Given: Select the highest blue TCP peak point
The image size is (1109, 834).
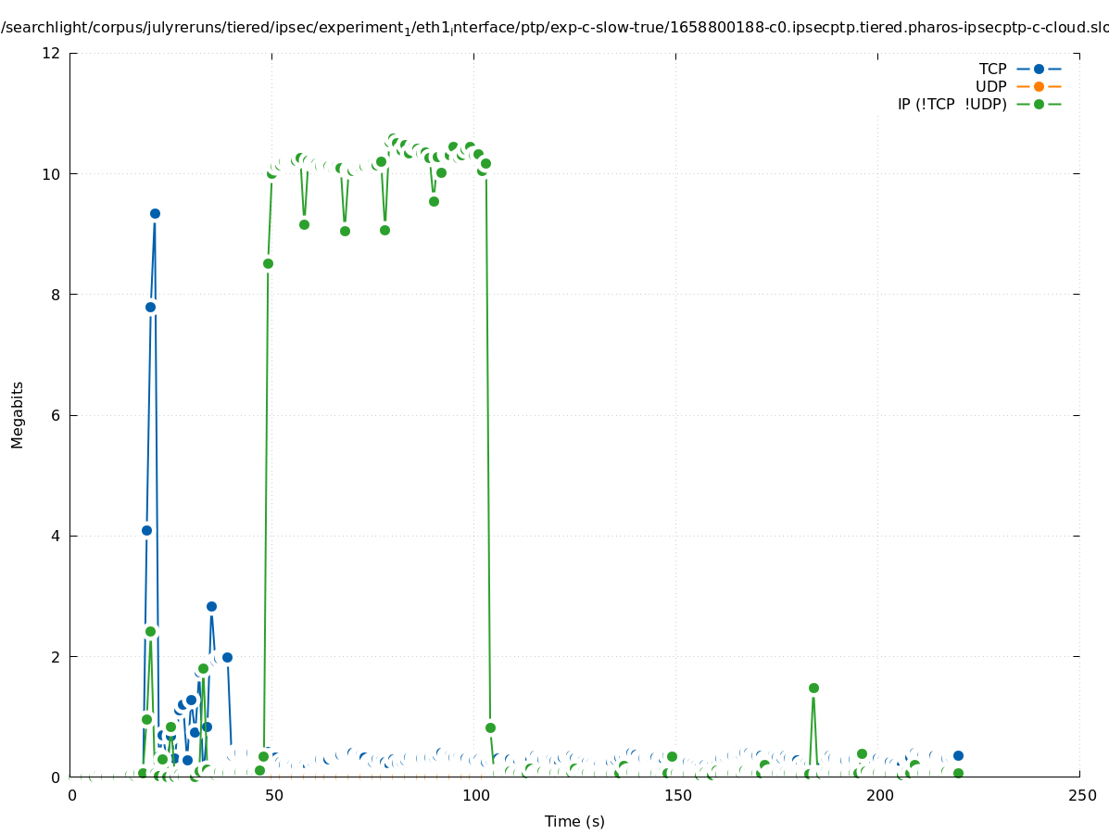Looking at the screenshot, I should (x=155, y=213).
